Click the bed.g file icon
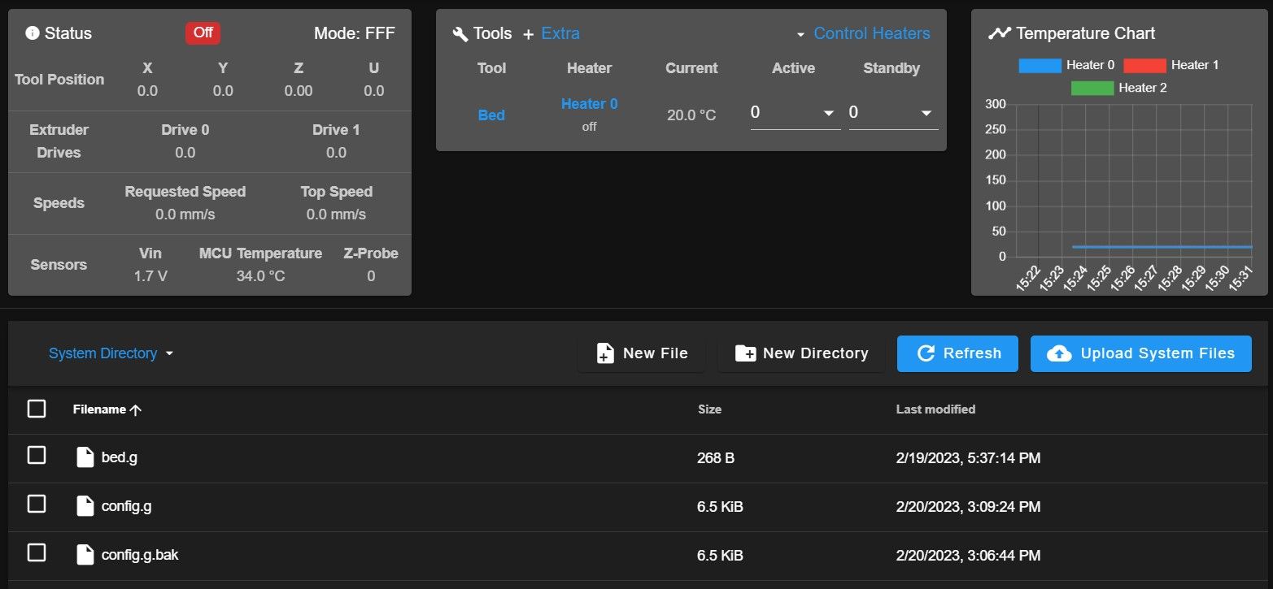 [85, 457]
